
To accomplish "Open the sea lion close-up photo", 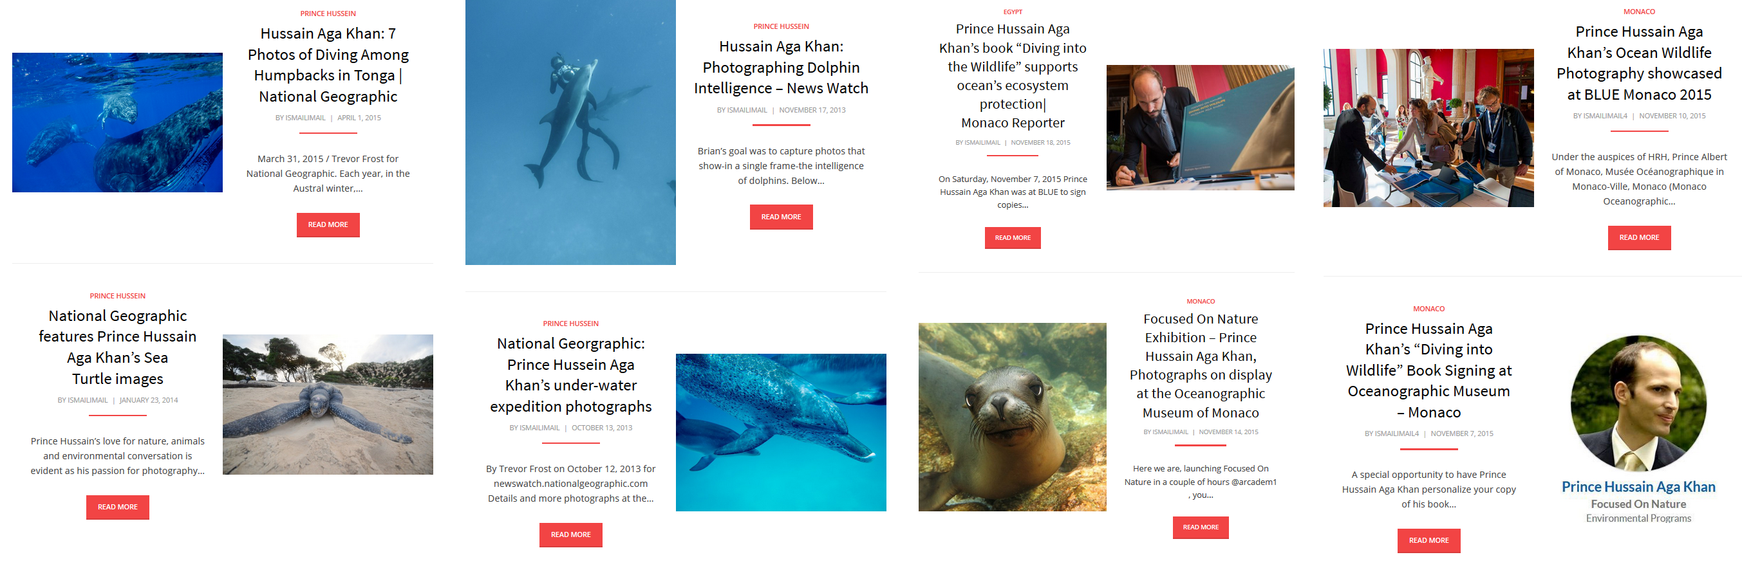I will tap(1013, 417).
